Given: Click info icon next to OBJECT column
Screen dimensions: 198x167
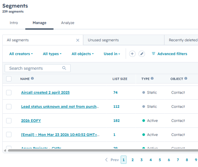Looking at the screenshot, I should pyautogui.click(x=186, y=79).
